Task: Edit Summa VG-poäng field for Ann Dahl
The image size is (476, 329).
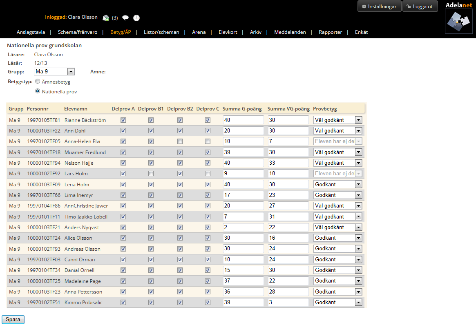Action: 288,130
